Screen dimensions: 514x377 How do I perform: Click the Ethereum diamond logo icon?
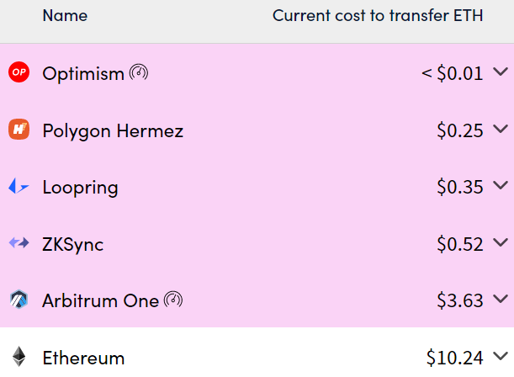(x=19, y=357)
